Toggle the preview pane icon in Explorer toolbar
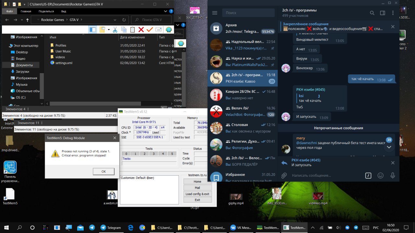This screenshot has height=233, width=415. pyautogui.click(x=93, y=29)
